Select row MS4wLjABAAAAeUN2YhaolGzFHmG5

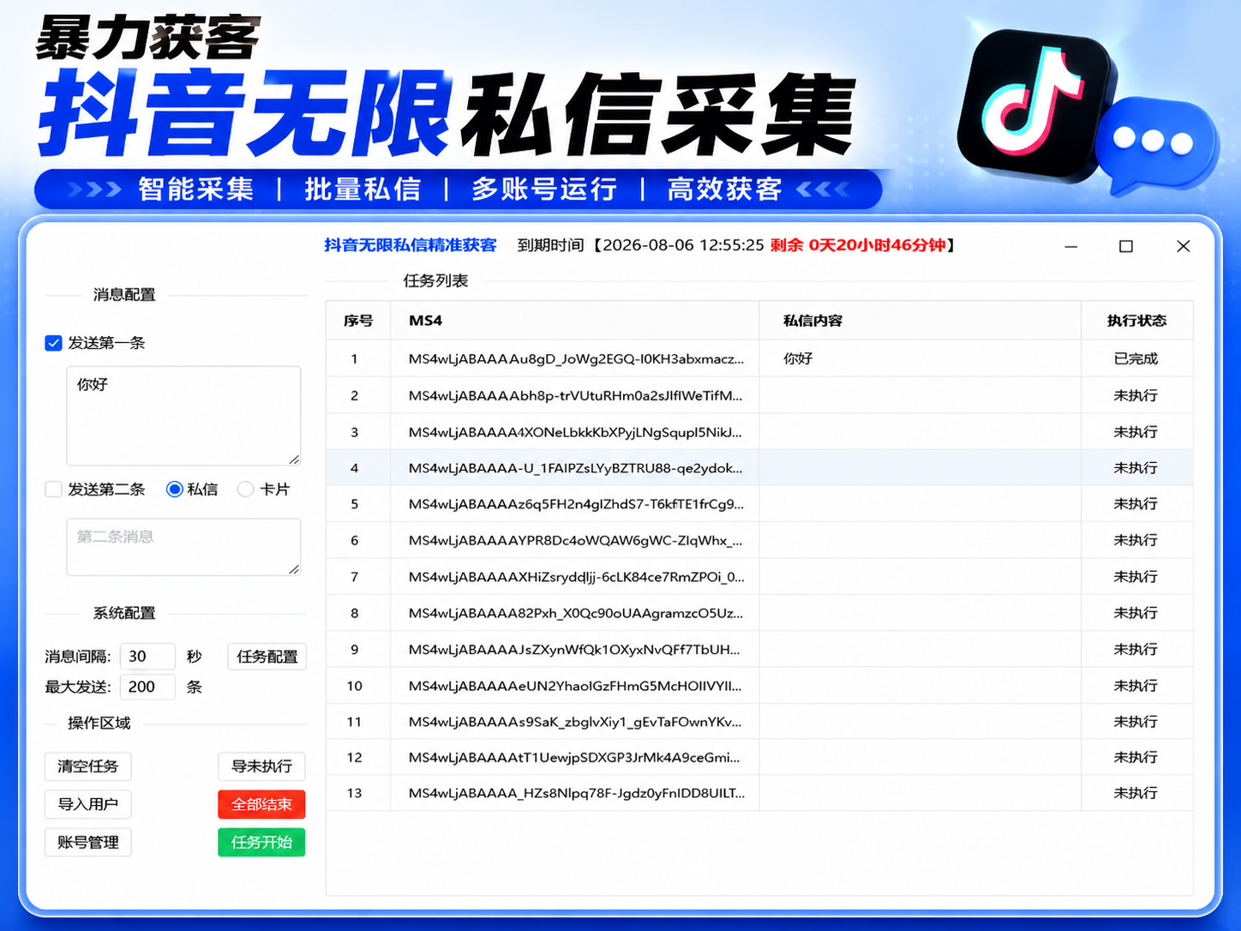(759, 686)
